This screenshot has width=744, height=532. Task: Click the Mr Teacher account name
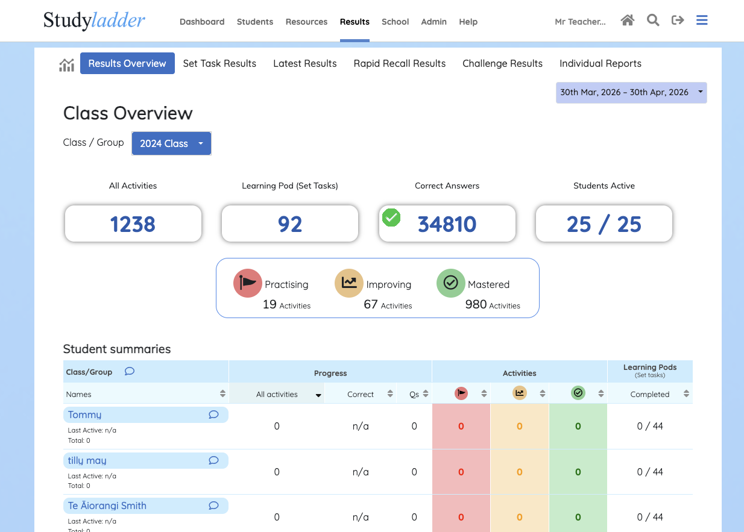point(580,22)
